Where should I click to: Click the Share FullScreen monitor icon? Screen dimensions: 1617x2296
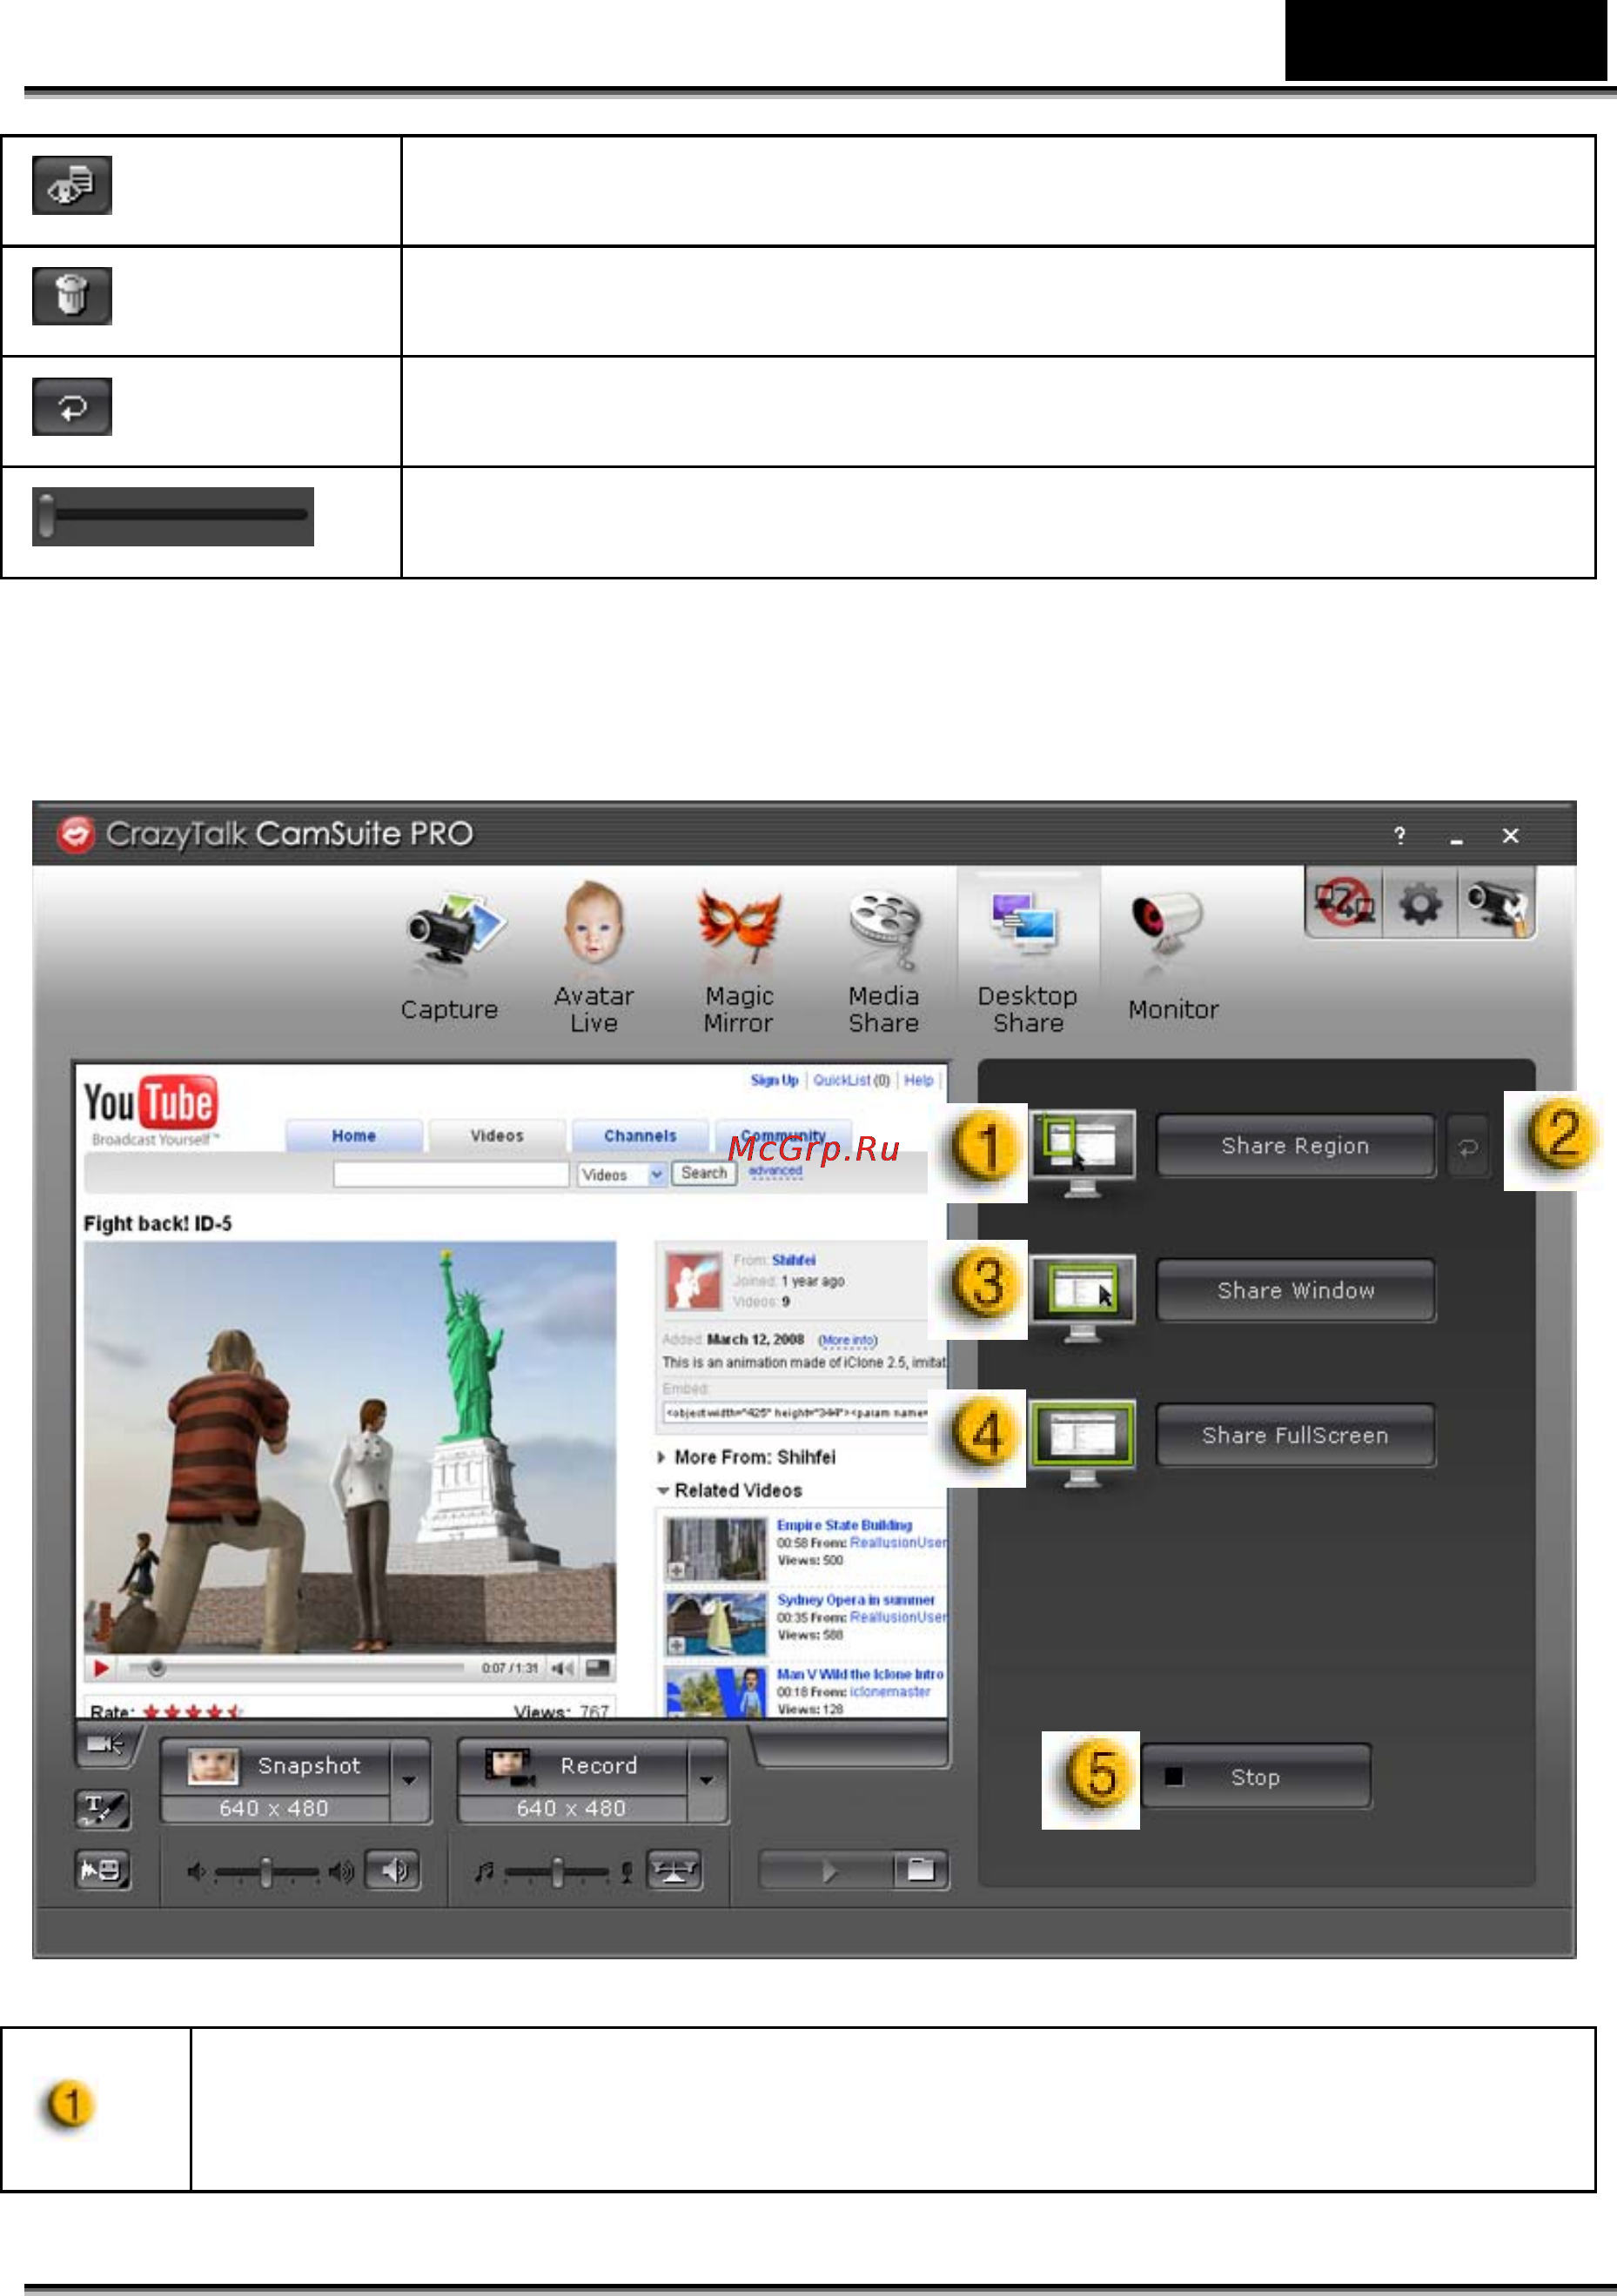(x=1083, y=1442)
